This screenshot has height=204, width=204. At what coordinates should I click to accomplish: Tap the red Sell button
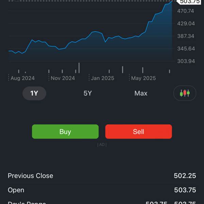pyautogui.click(x=139, y=132)
